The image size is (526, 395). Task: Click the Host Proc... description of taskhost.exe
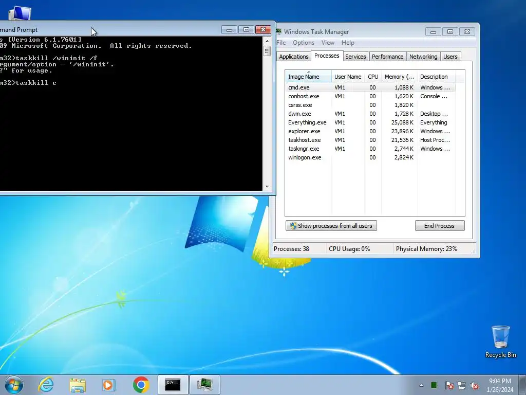point(435,140)
